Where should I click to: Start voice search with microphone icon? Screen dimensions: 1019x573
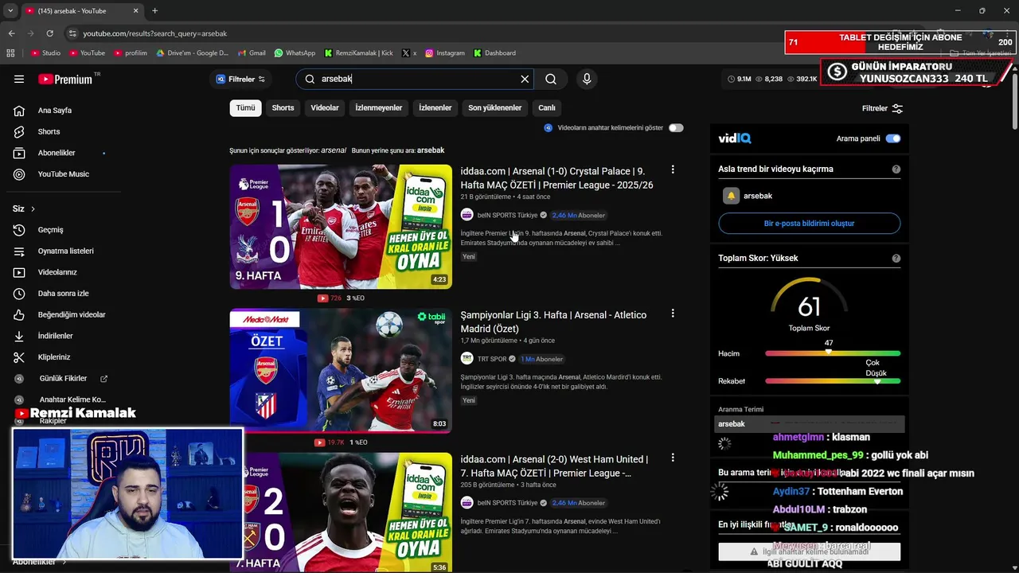[x=587, y=79]
